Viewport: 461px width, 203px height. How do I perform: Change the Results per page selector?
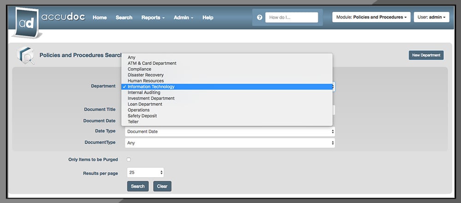[145, 173]
